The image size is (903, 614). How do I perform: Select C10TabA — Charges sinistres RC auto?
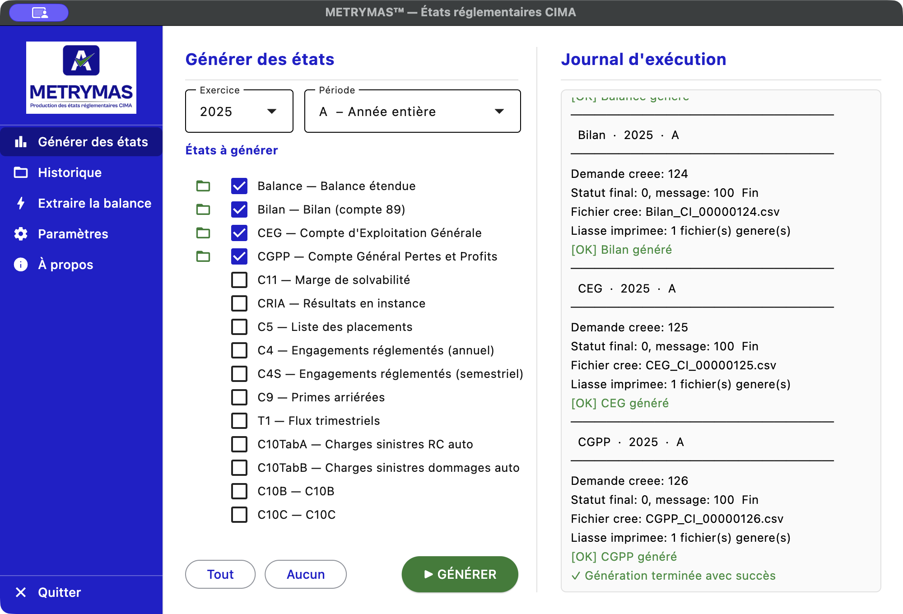point(239,444)
